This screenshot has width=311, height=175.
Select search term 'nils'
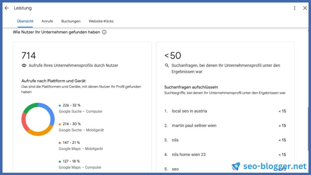pyautogui.click(x=175, y=140)
